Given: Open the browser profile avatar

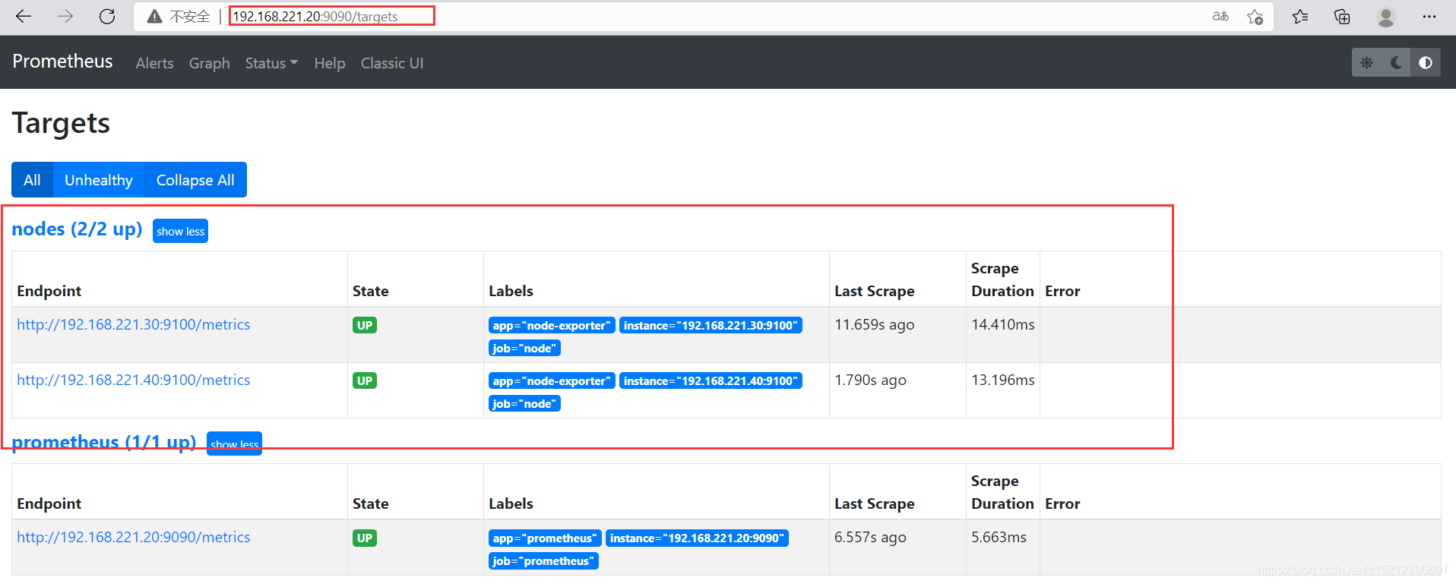Looking at the screenshot, I should coord(1386,17).
